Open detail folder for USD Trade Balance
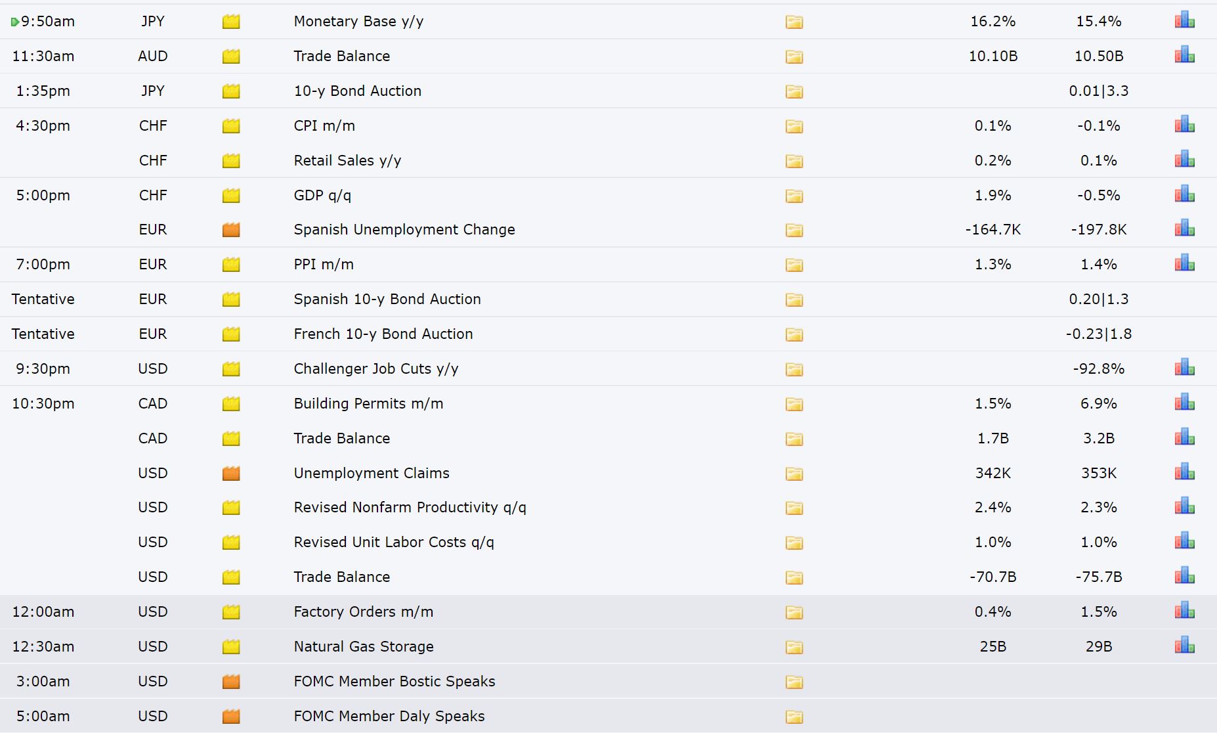The width and height of the screenshot is (1217, 733). tap(794, 577)
